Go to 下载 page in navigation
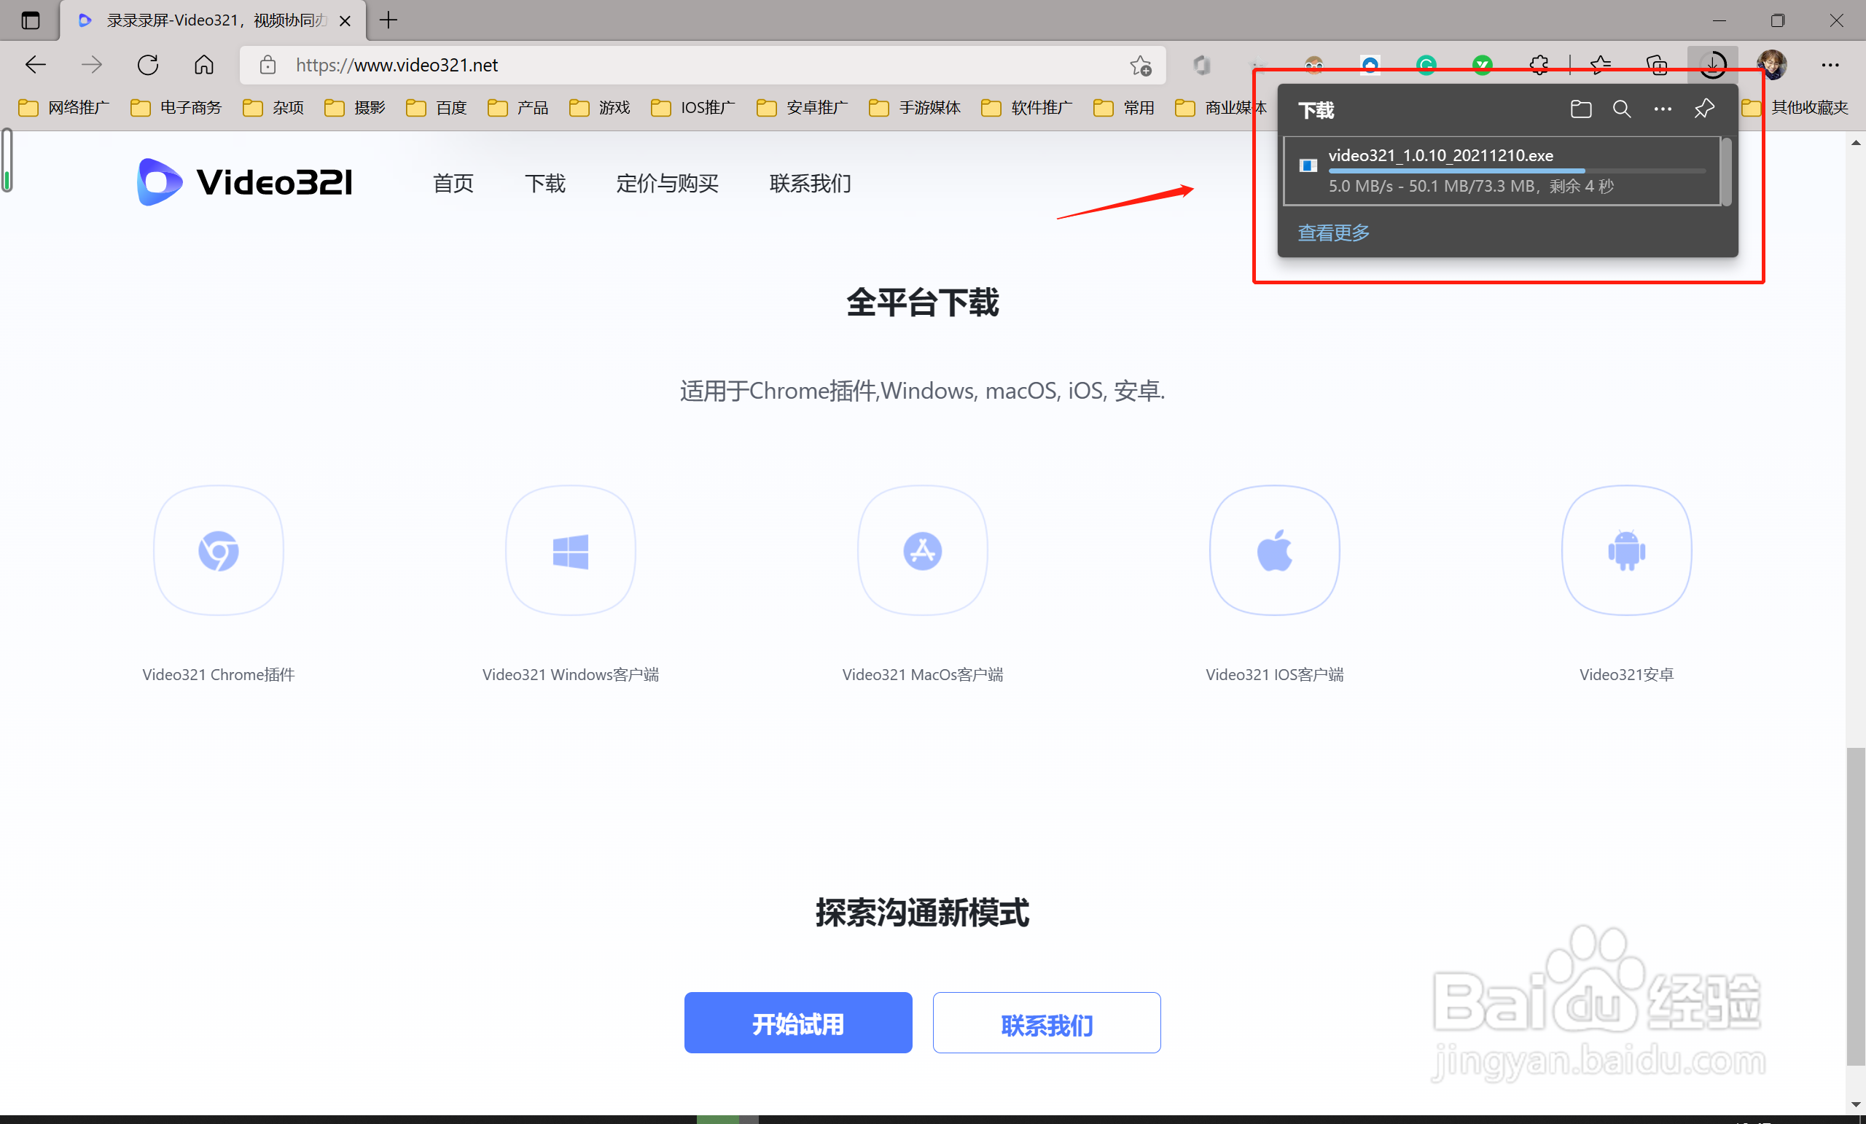This screenshot has height=1124, width=1866. tap(544, 183)
